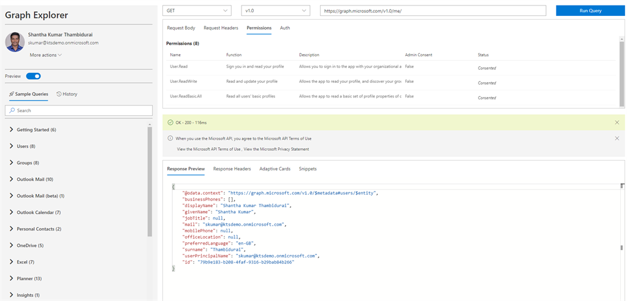
Task: Click the rocket icon beside Sample Queries
Action: (12, 94)
